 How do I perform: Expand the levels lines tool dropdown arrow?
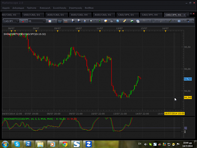coord(157,21)
